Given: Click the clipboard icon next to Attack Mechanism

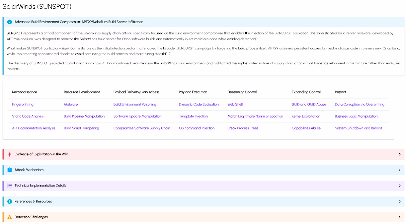Looking at the screenshot, I should (10, 170).
